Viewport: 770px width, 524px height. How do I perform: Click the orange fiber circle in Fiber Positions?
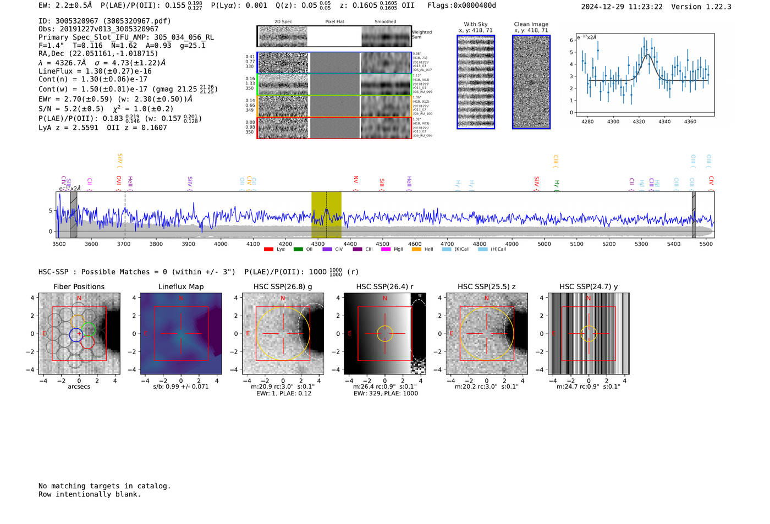coord(77,322)
